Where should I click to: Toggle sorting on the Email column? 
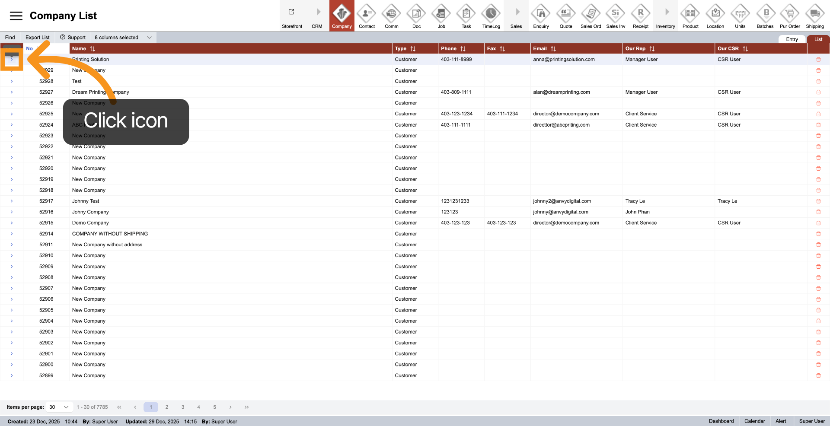point(554,48)
